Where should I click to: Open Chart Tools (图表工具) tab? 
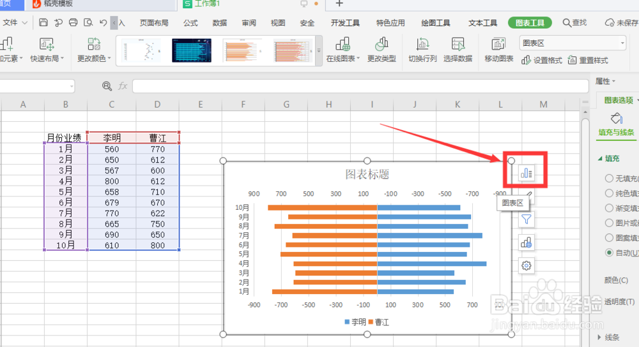(x=530, y=23)
